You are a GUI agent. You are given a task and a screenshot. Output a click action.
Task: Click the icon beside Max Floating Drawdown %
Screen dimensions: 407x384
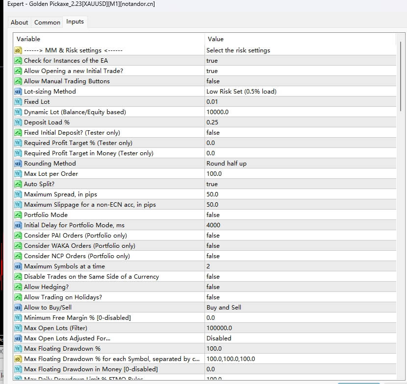click(18, 349)
